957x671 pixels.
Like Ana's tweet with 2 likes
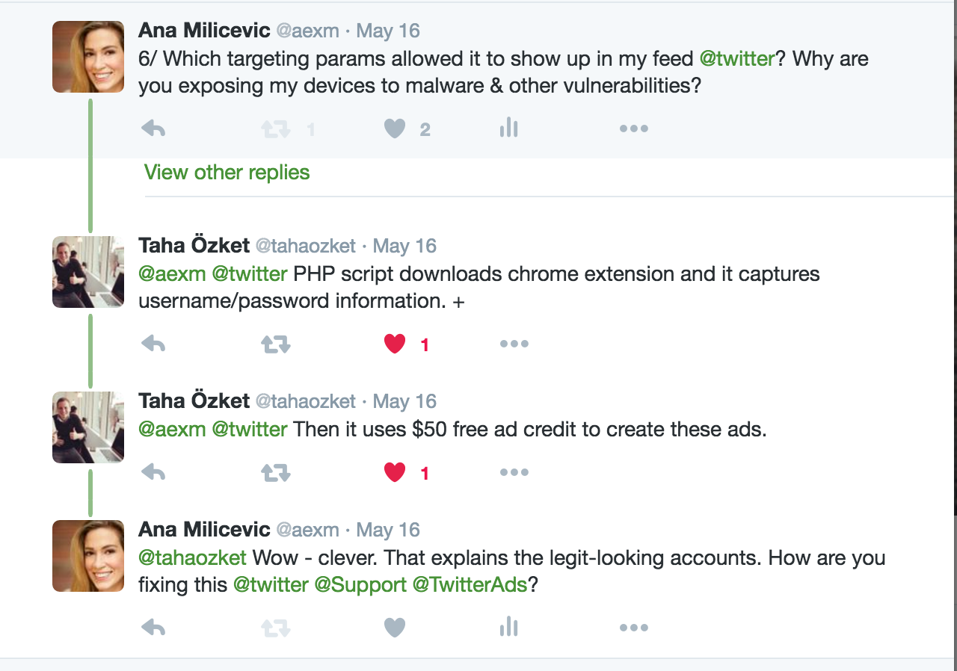395,129
